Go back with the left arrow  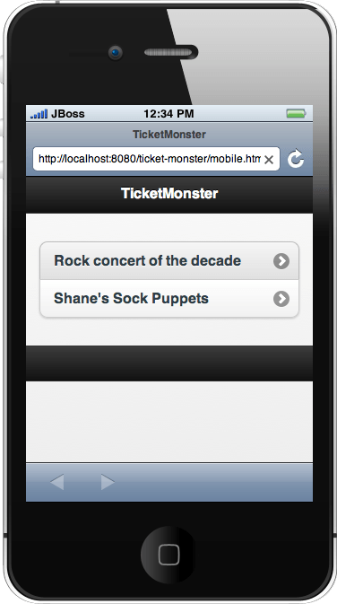[57, 482]
